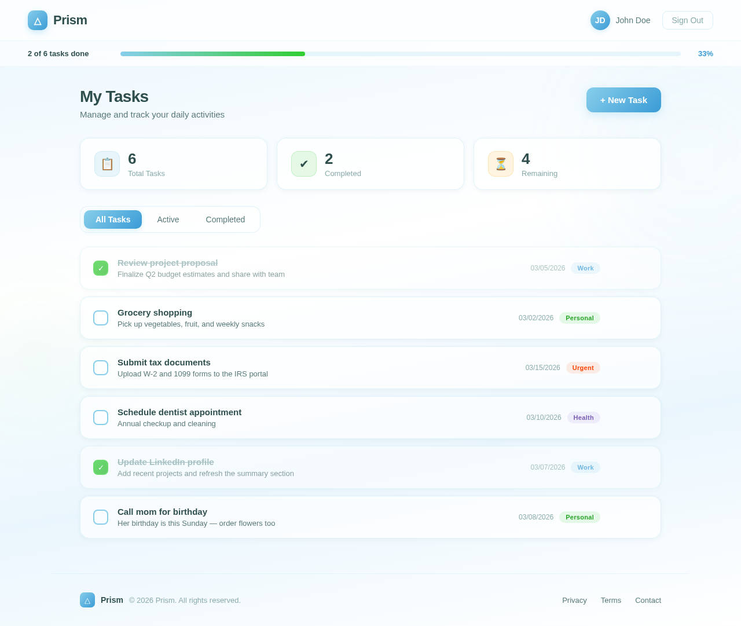Switch to the Active tab
The width and height of the screenshot is (741, 626).
(x=168, y=219)
